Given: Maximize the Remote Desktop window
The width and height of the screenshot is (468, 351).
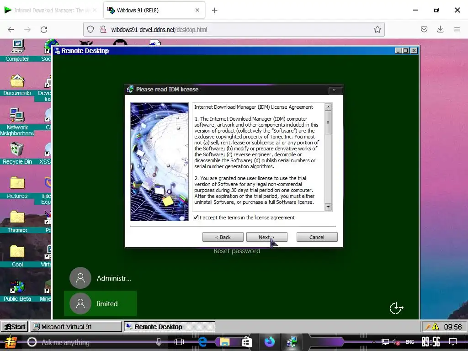Looking at the screenshot, I should tap(405, 51).
